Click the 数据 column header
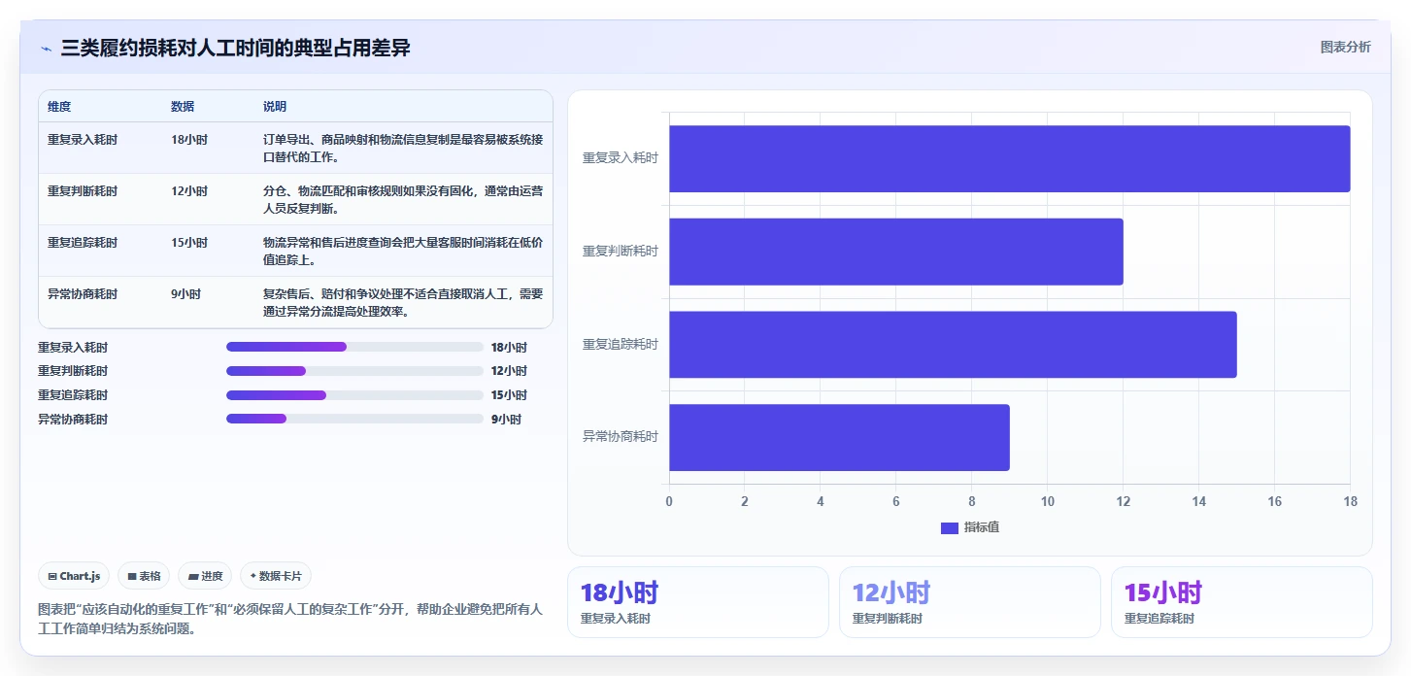 tap(183, 107)
